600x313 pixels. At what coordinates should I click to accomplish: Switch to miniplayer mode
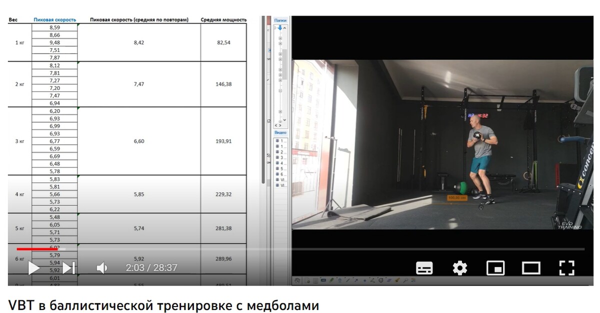pos(495,268)
